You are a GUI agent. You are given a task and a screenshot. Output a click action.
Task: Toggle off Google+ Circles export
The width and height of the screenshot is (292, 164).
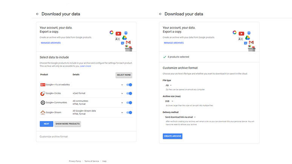click(x=129, y=93)
